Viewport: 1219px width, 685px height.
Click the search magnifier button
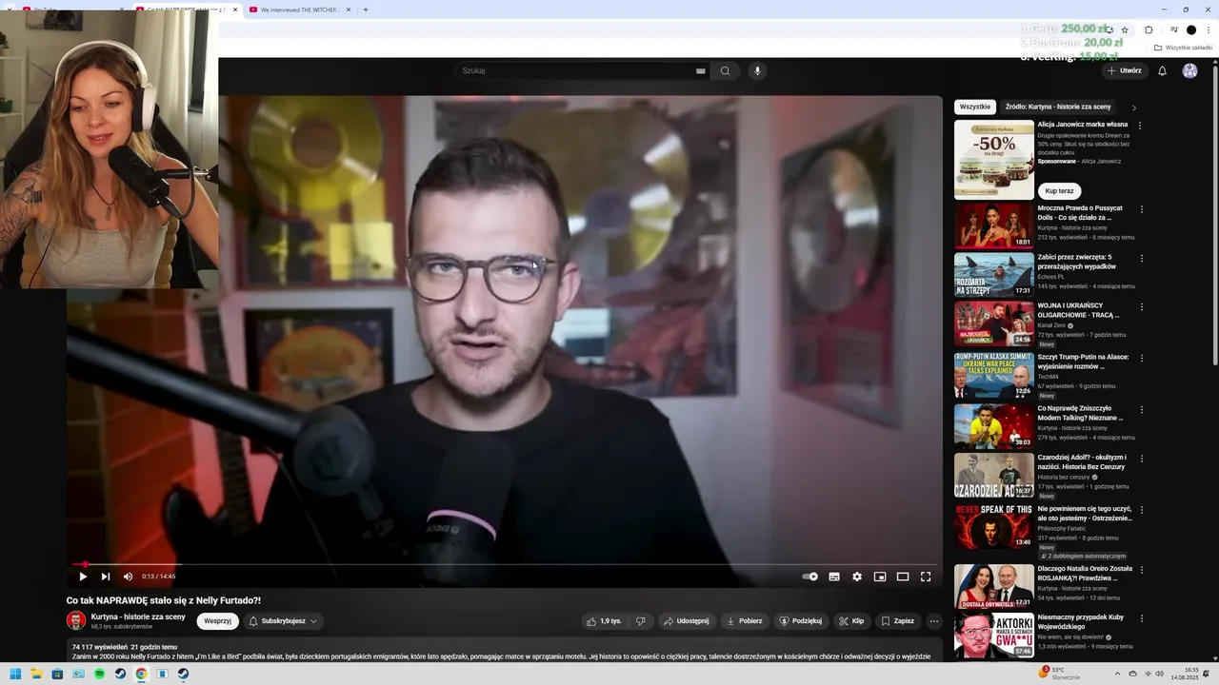click(725, 70)
